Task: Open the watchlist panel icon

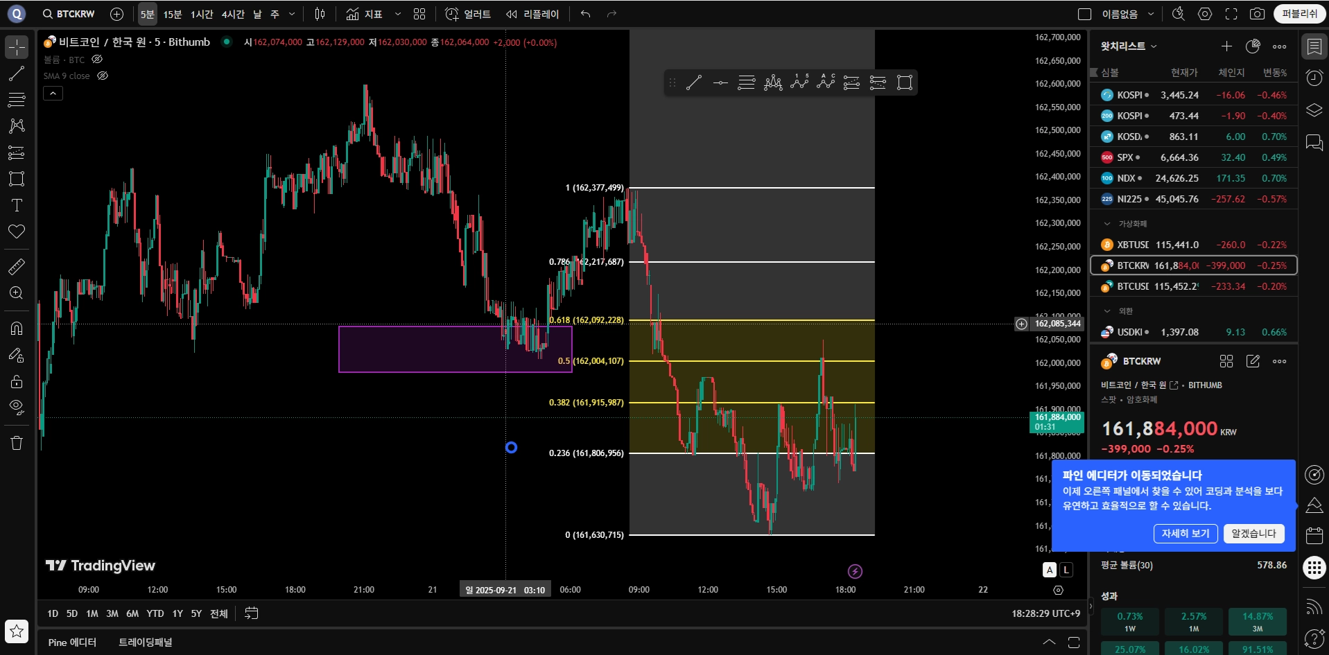Action: 1314,46
